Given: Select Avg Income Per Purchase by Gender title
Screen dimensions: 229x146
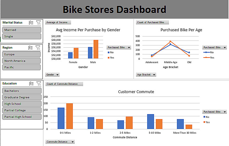Looking at the screenshot, I should [88, 30].
